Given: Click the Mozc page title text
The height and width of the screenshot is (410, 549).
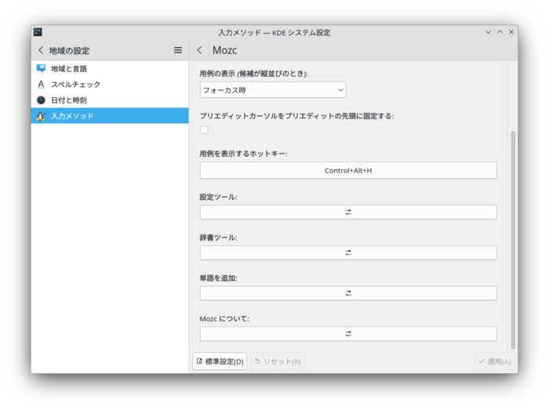Looking at the screenshot, I should point(224,50).
